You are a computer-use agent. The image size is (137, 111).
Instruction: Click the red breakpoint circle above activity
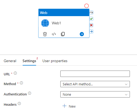pyautogui.click(x=86, y=6)
